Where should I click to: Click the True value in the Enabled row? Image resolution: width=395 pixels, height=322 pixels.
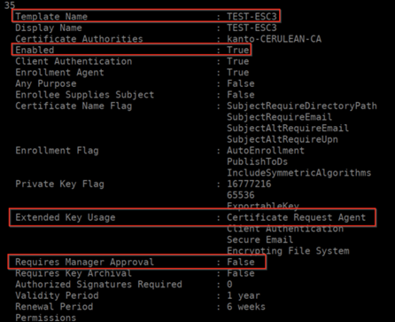(x=238, y=50)
